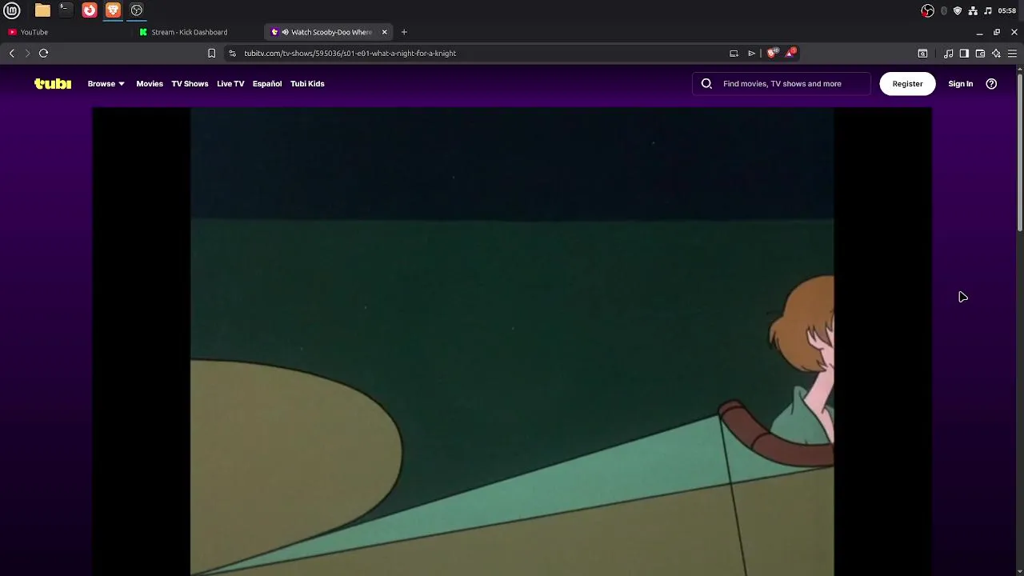The image size is (1024, 576).
Task: Go back to previous page
Action: click(12, 53)
